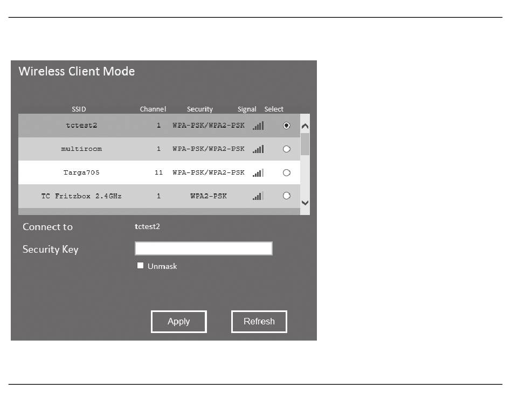Click the Apply button
Image resolution: width=512 pixels, height=402 pixels.
178,322
